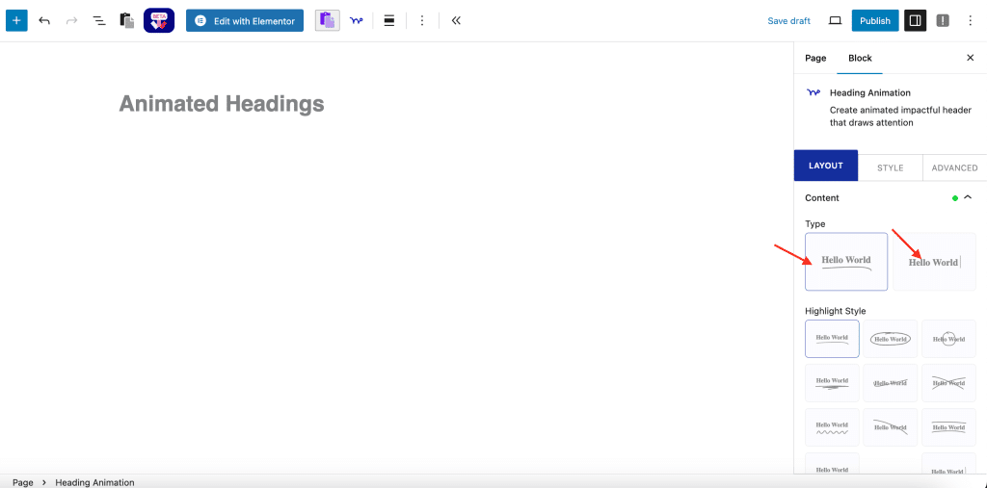
Task: Click Save draft
Action: [x=788, y=21]
